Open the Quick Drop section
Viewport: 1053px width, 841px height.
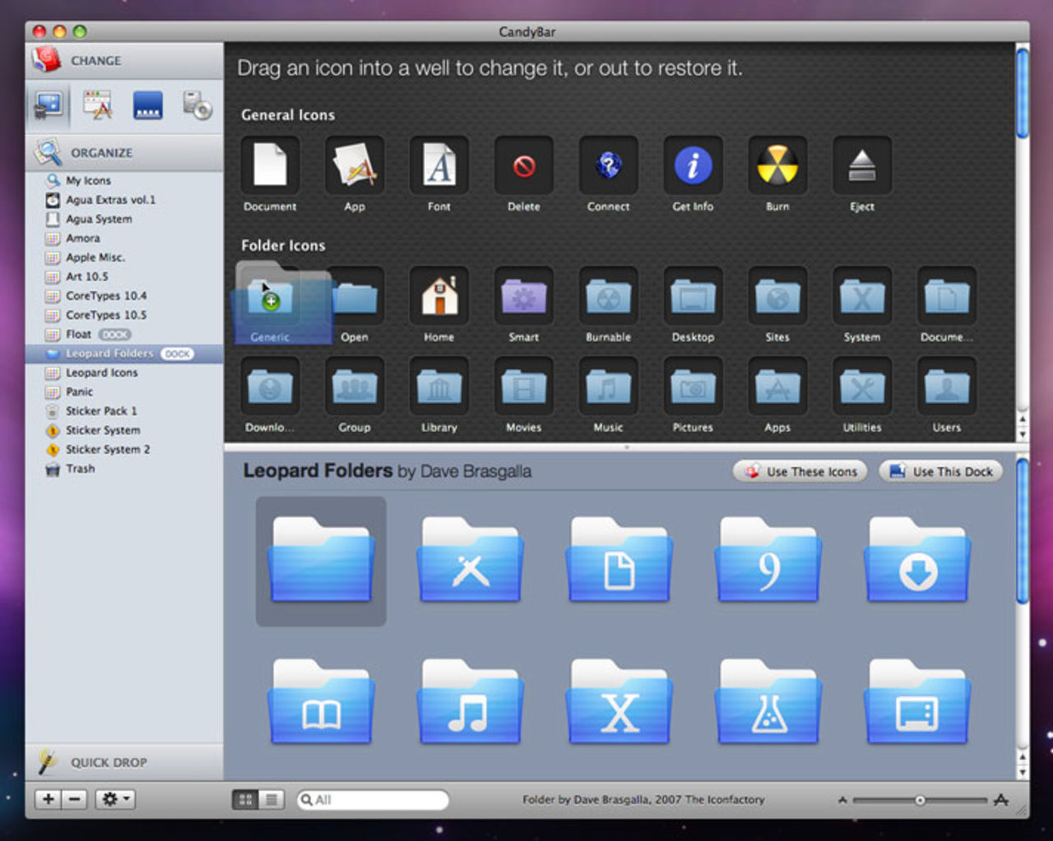tap(108, 762)
